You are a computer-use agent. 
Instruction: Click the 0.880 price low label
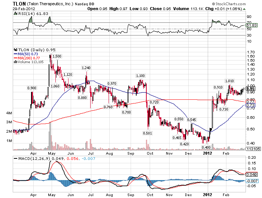[x=82, y=98]
